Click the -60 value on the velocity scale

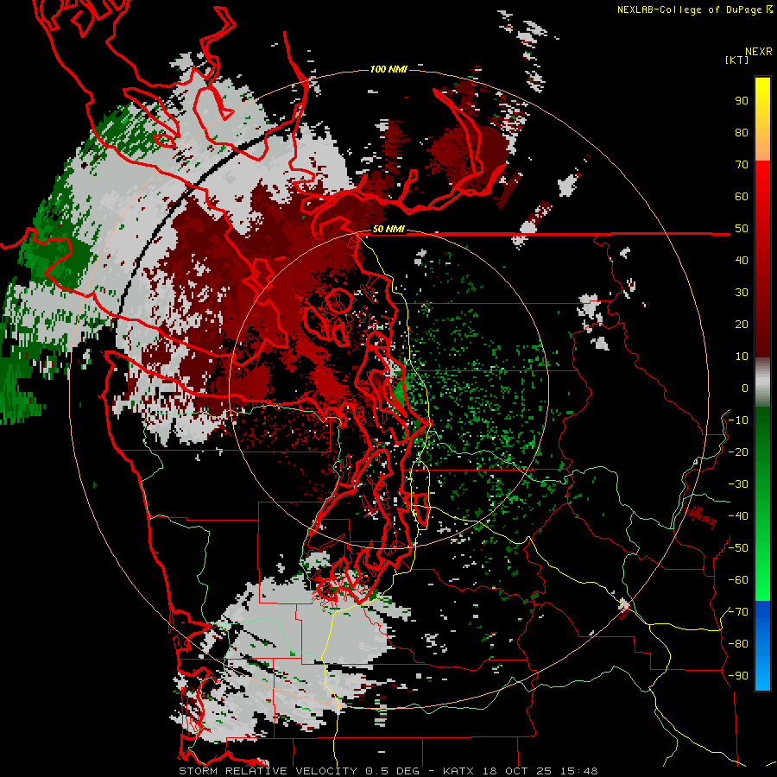click(738, 580)
